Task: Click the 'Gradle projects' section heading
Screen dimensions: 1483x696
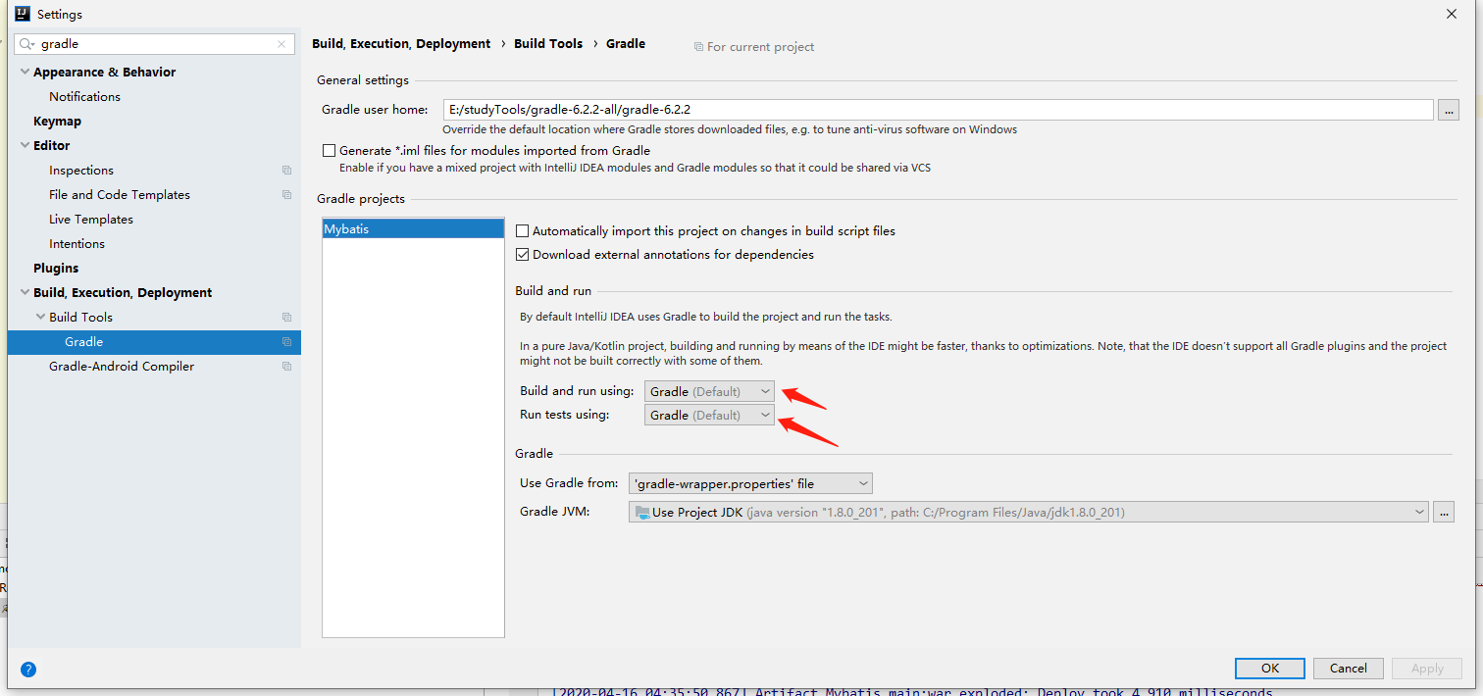Action: (361, 199)
